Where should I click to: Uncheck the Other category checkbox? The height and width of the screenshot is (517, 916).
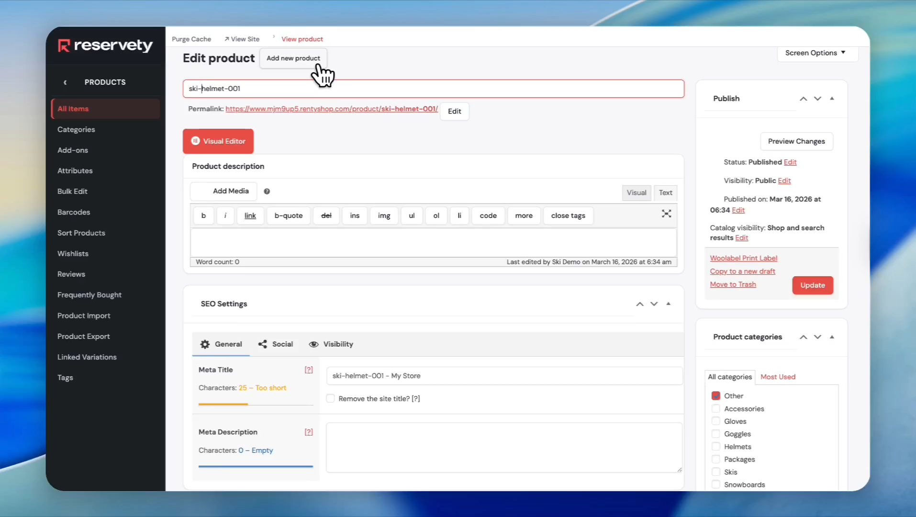716,396
